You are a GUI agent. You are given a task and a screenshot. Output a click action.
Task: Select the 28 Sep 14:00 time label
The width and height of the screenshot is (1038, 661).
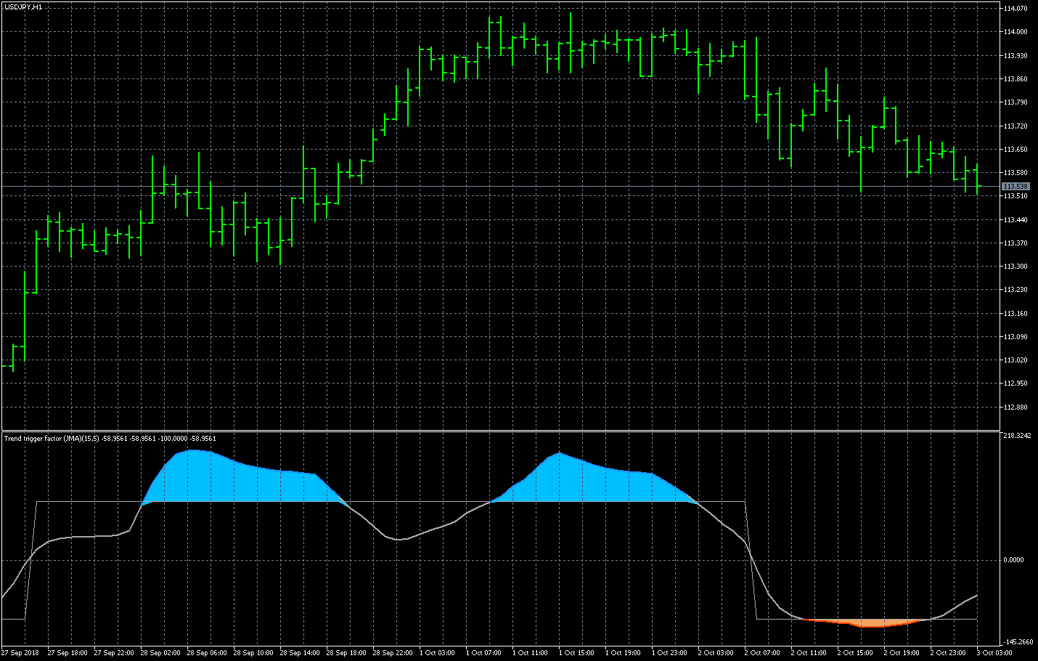[x=300, y=653]
